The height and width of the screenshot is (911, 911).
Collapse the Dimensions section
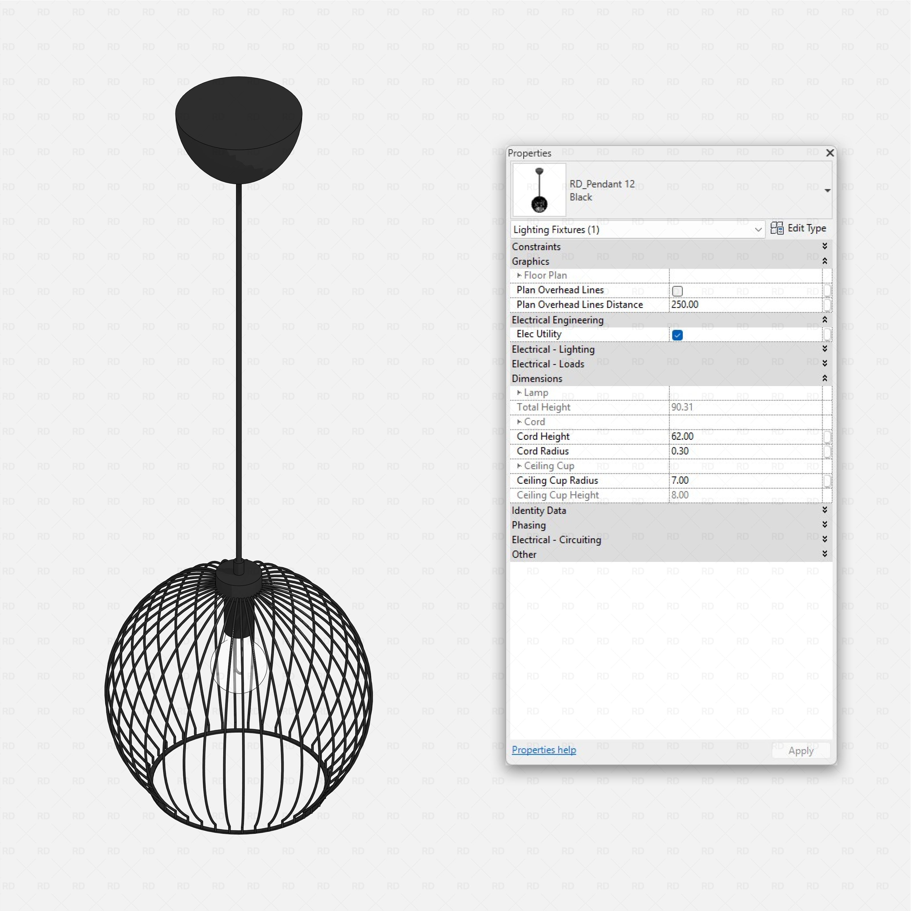[x=824, y=378]
